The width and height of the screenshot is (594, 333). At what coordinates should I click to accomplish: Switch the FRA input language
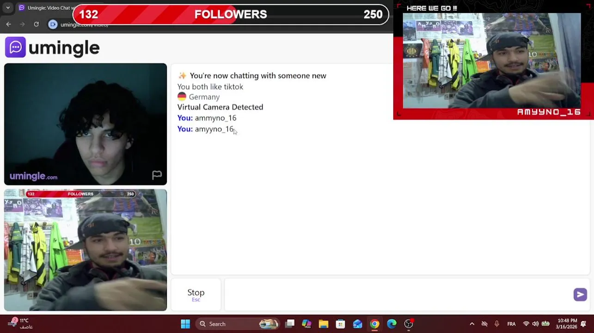click(x=511, y=324)
